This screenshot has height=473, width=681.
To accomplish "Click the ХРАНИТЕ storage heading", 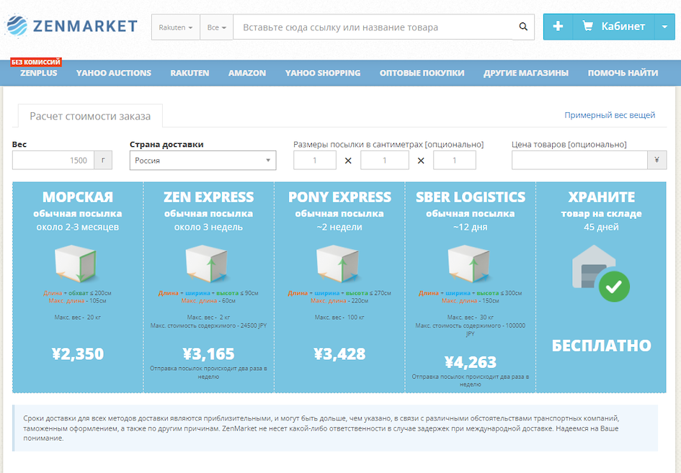I will click(x=602, y=197).
